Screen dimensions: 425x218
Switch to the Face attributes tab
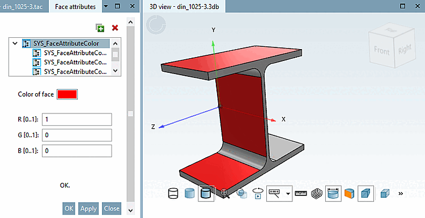[x=75, y=6]
